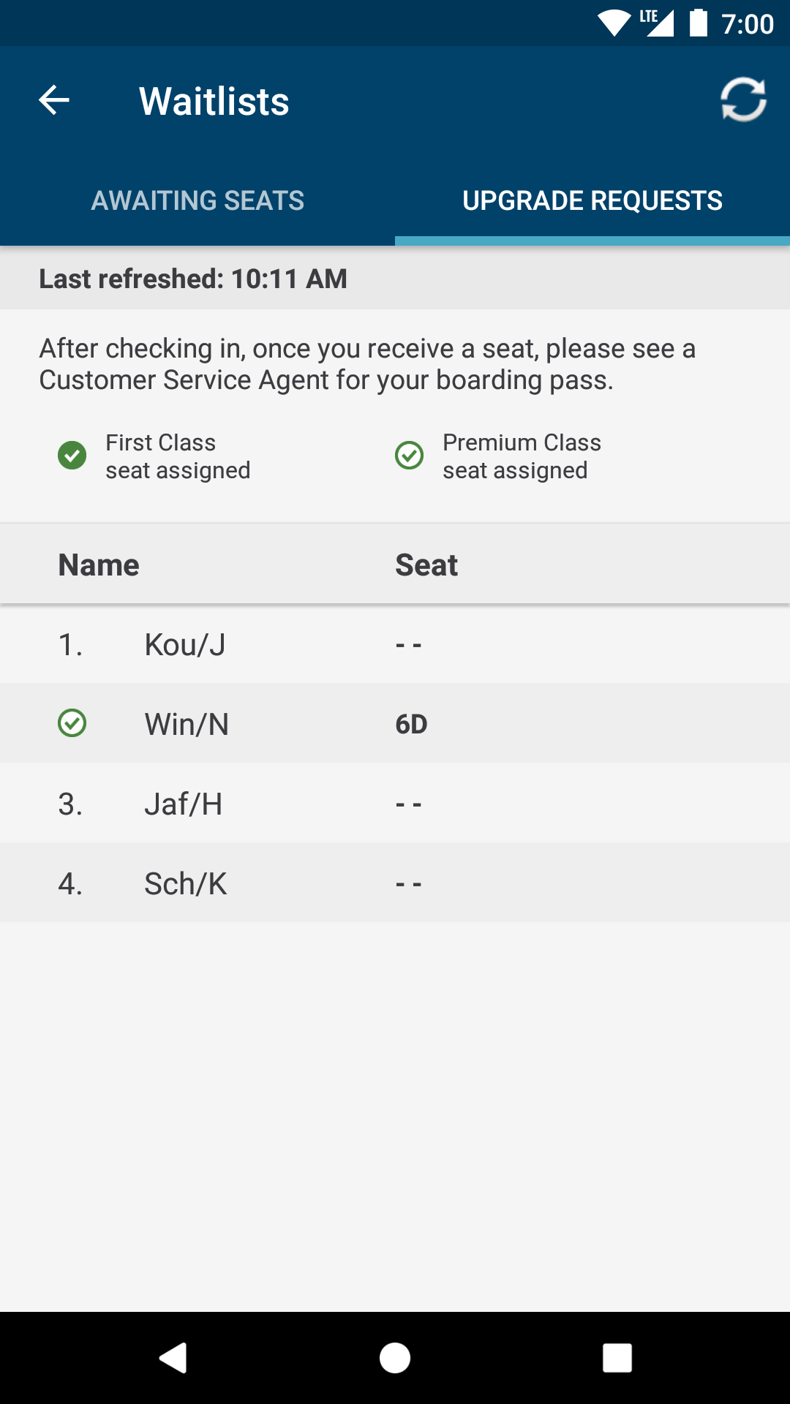Image resolution: width=790 pixels, height=1404 pixels.
Task: Tap the First Class seat assigned checkmark icon
Action: coord(72,456)
